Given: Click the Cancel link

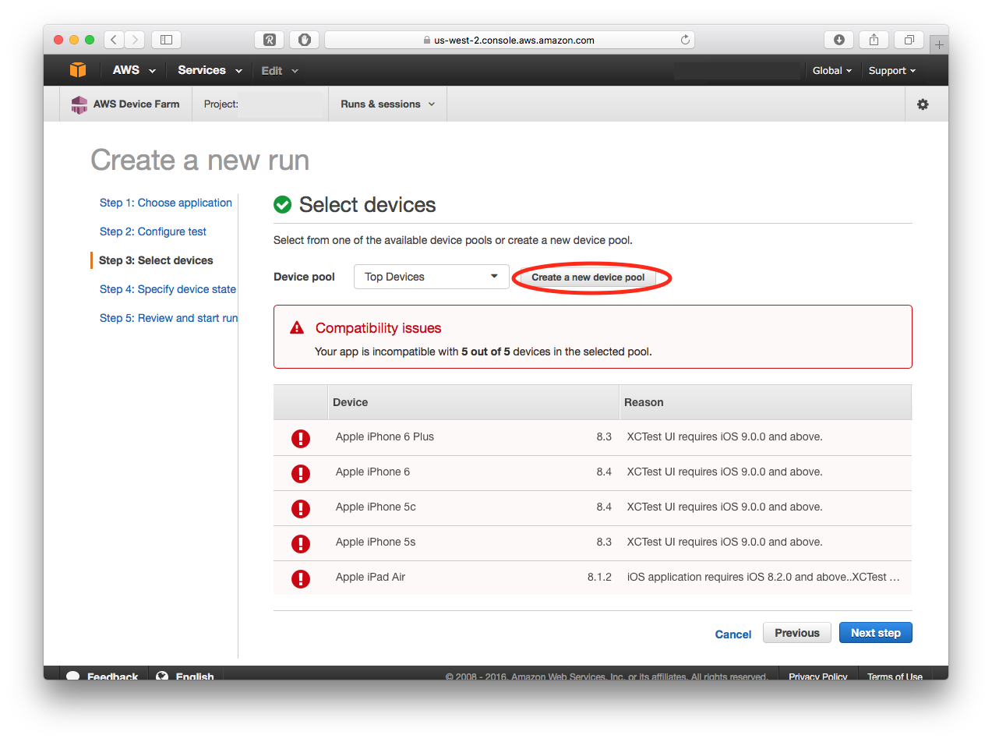Looking at the screenshot, I should [x=733, y=634].
